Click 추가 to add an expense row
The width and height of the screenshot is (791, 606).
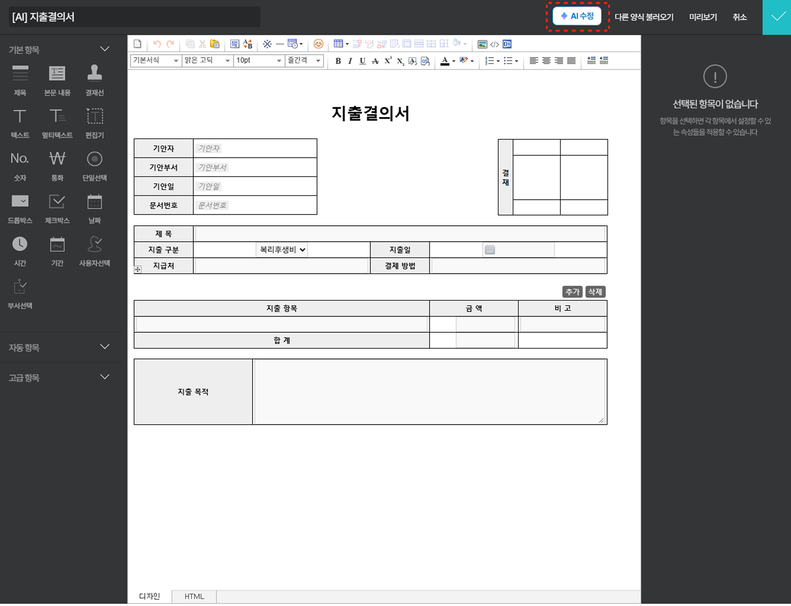[572, 292]
